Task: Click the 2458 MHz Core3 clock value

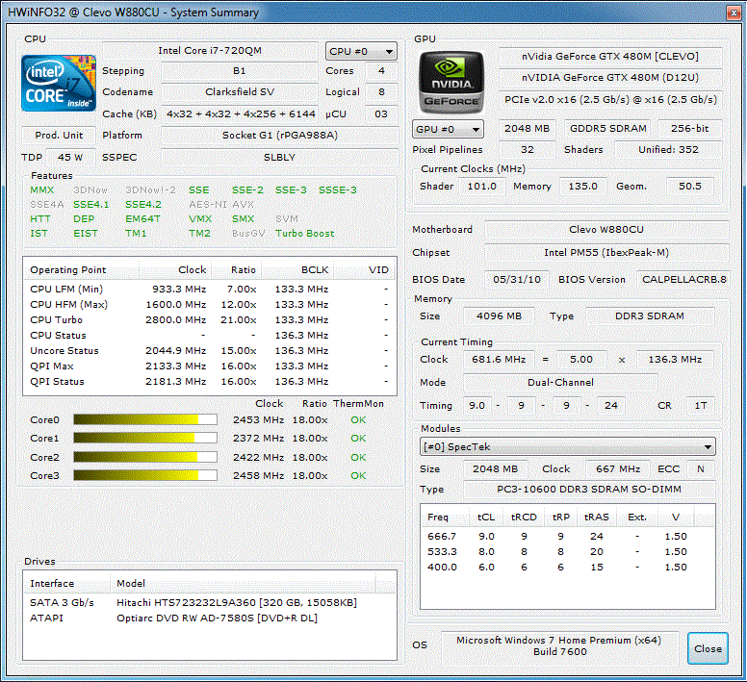Action: [x=258, y=475]
